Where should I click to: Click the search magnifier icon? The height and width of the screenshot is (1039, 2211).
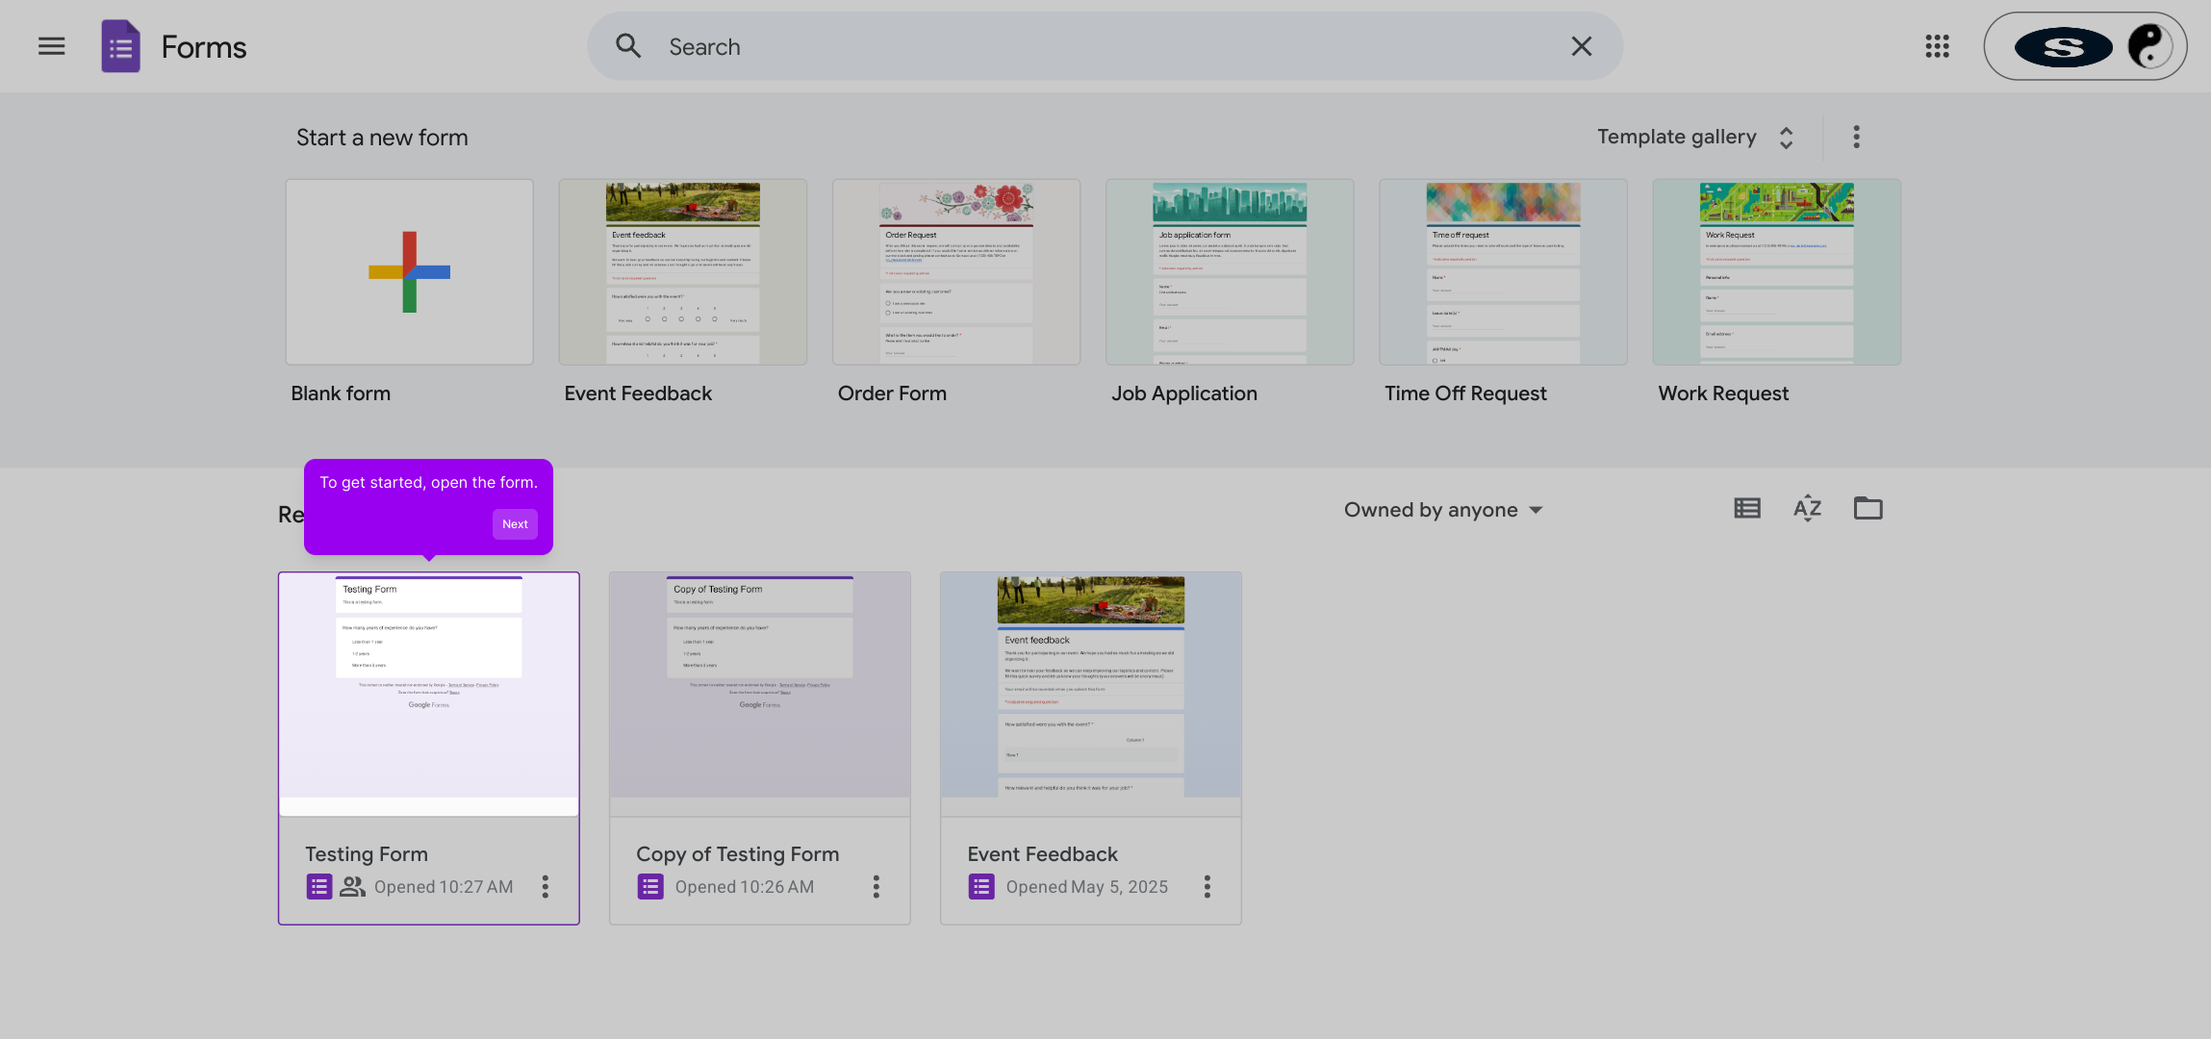click(x=628, y=46)
